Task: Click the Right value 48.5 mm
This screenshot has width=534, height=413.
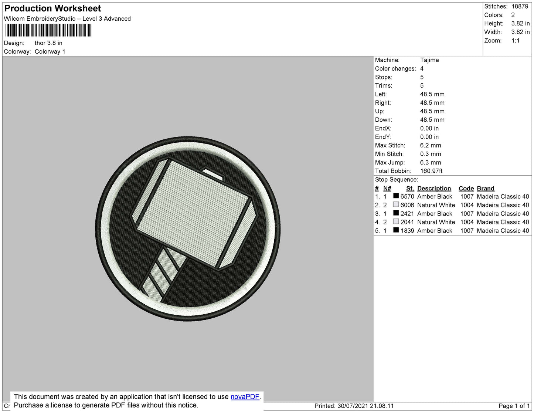Action: pyautogui.click(x=432, y=102)
